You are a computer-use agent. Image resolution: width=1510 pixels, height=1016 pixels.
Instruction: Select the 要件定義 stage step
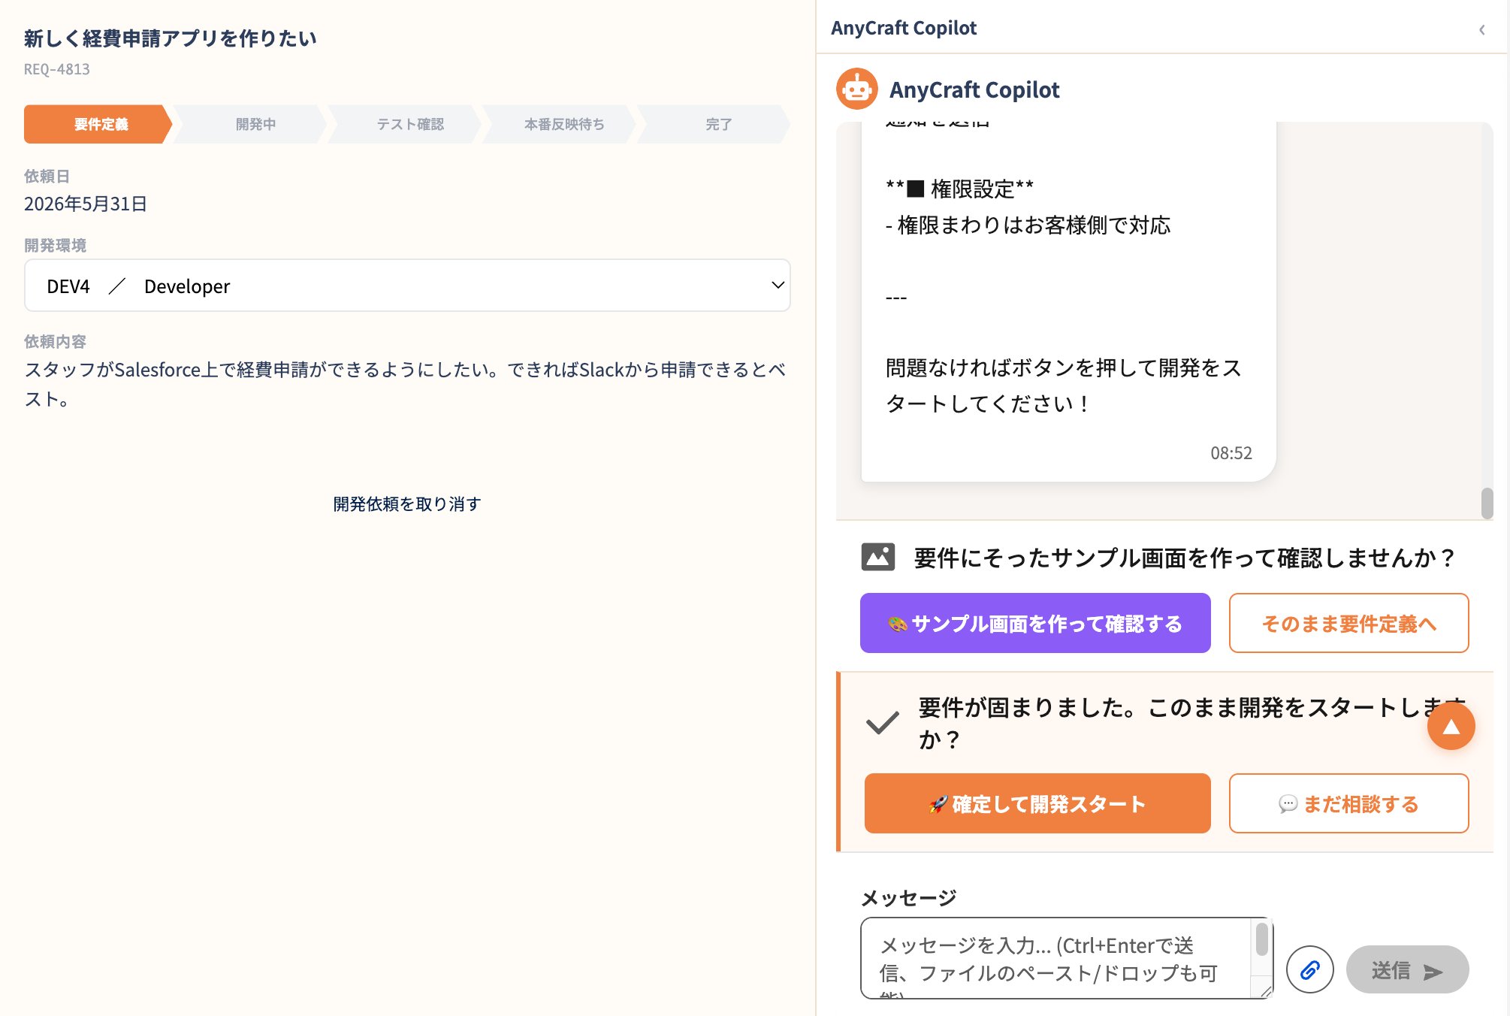point(98,124)
